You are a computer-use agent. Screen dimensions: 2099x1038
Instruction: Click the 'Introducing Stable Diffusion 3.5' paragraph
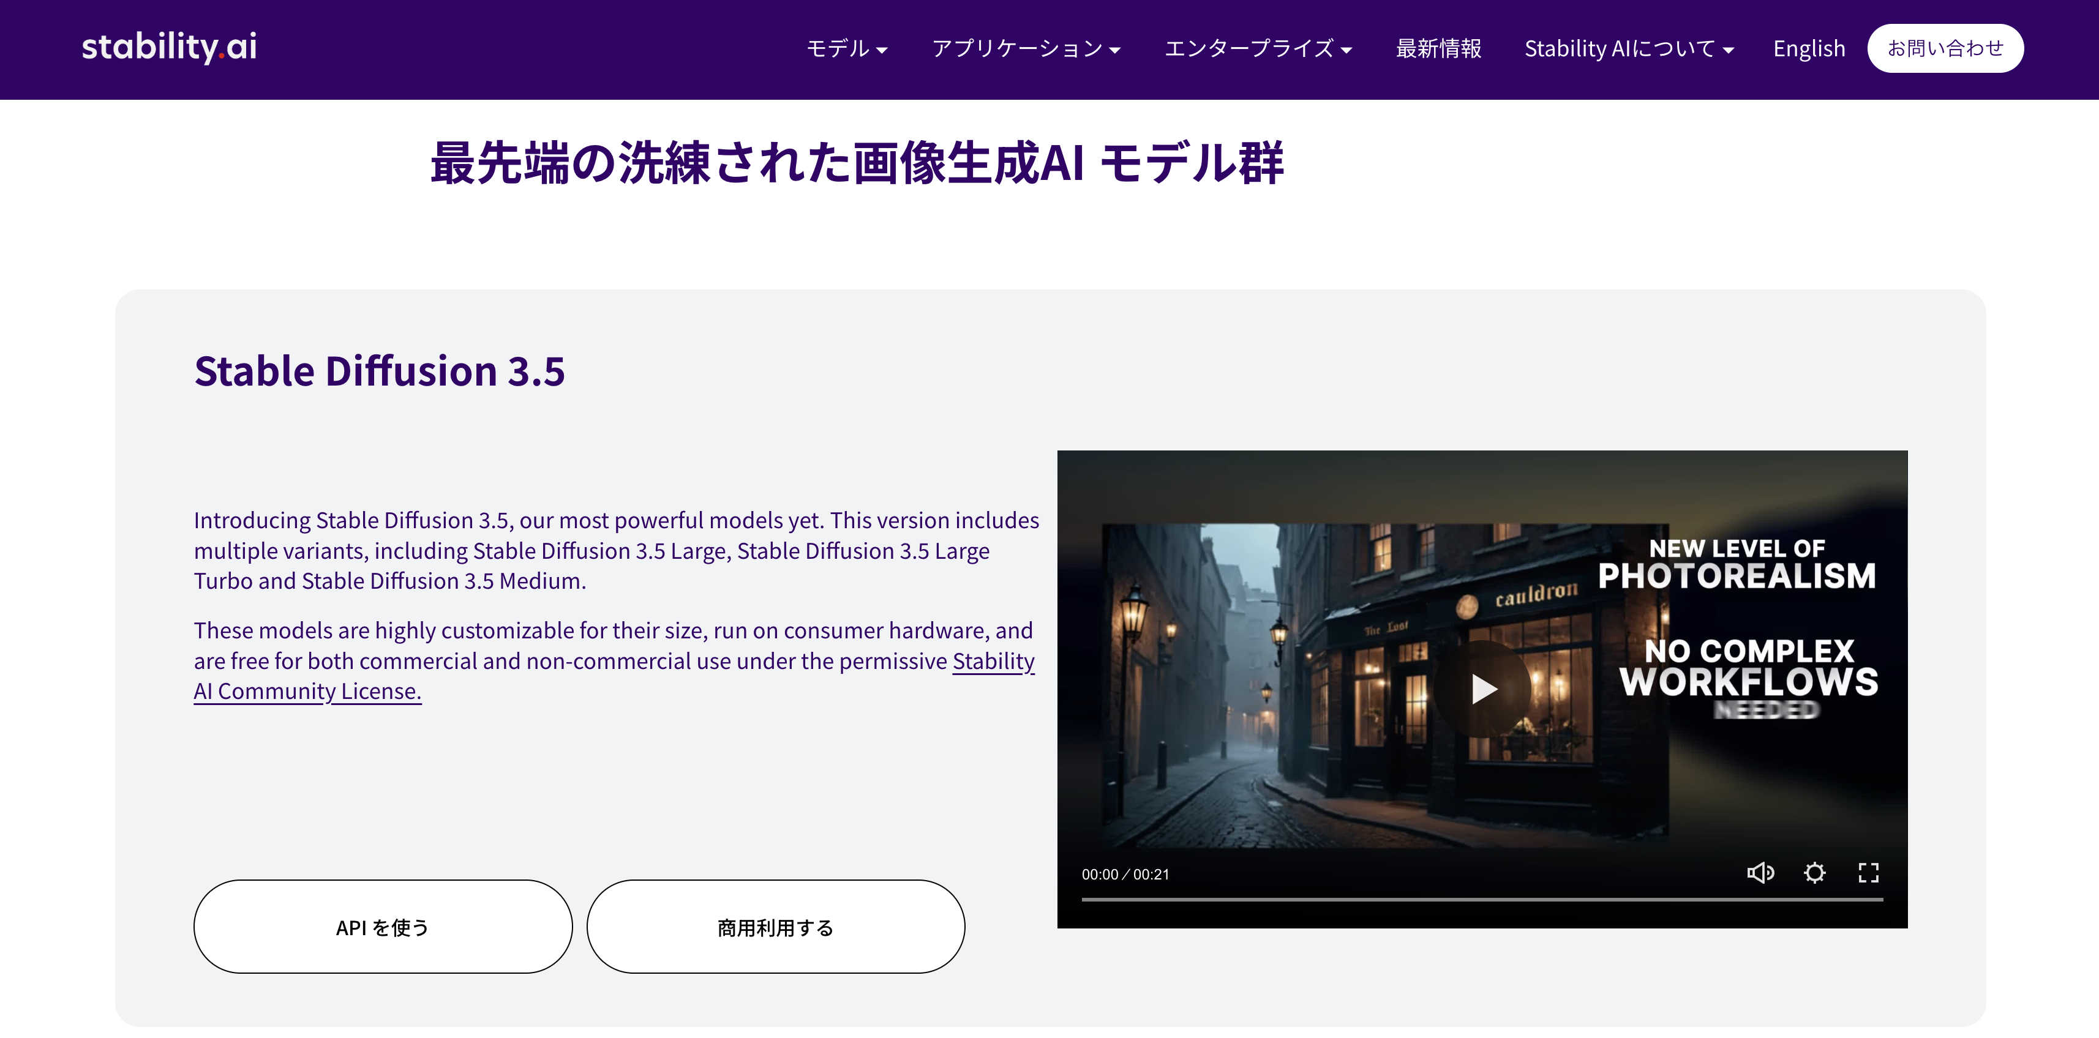616,550
